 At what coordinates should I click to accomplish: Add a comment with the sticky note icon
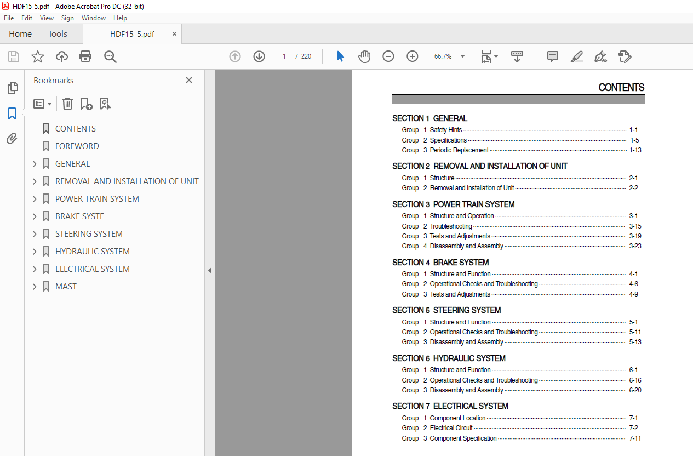coord(553,56)
